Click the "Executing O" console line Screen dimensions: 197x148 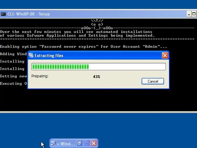[x=14, y=84]
